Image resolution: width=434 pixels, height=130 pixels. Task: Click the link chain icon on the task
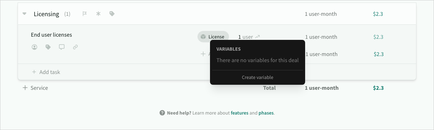75,47
